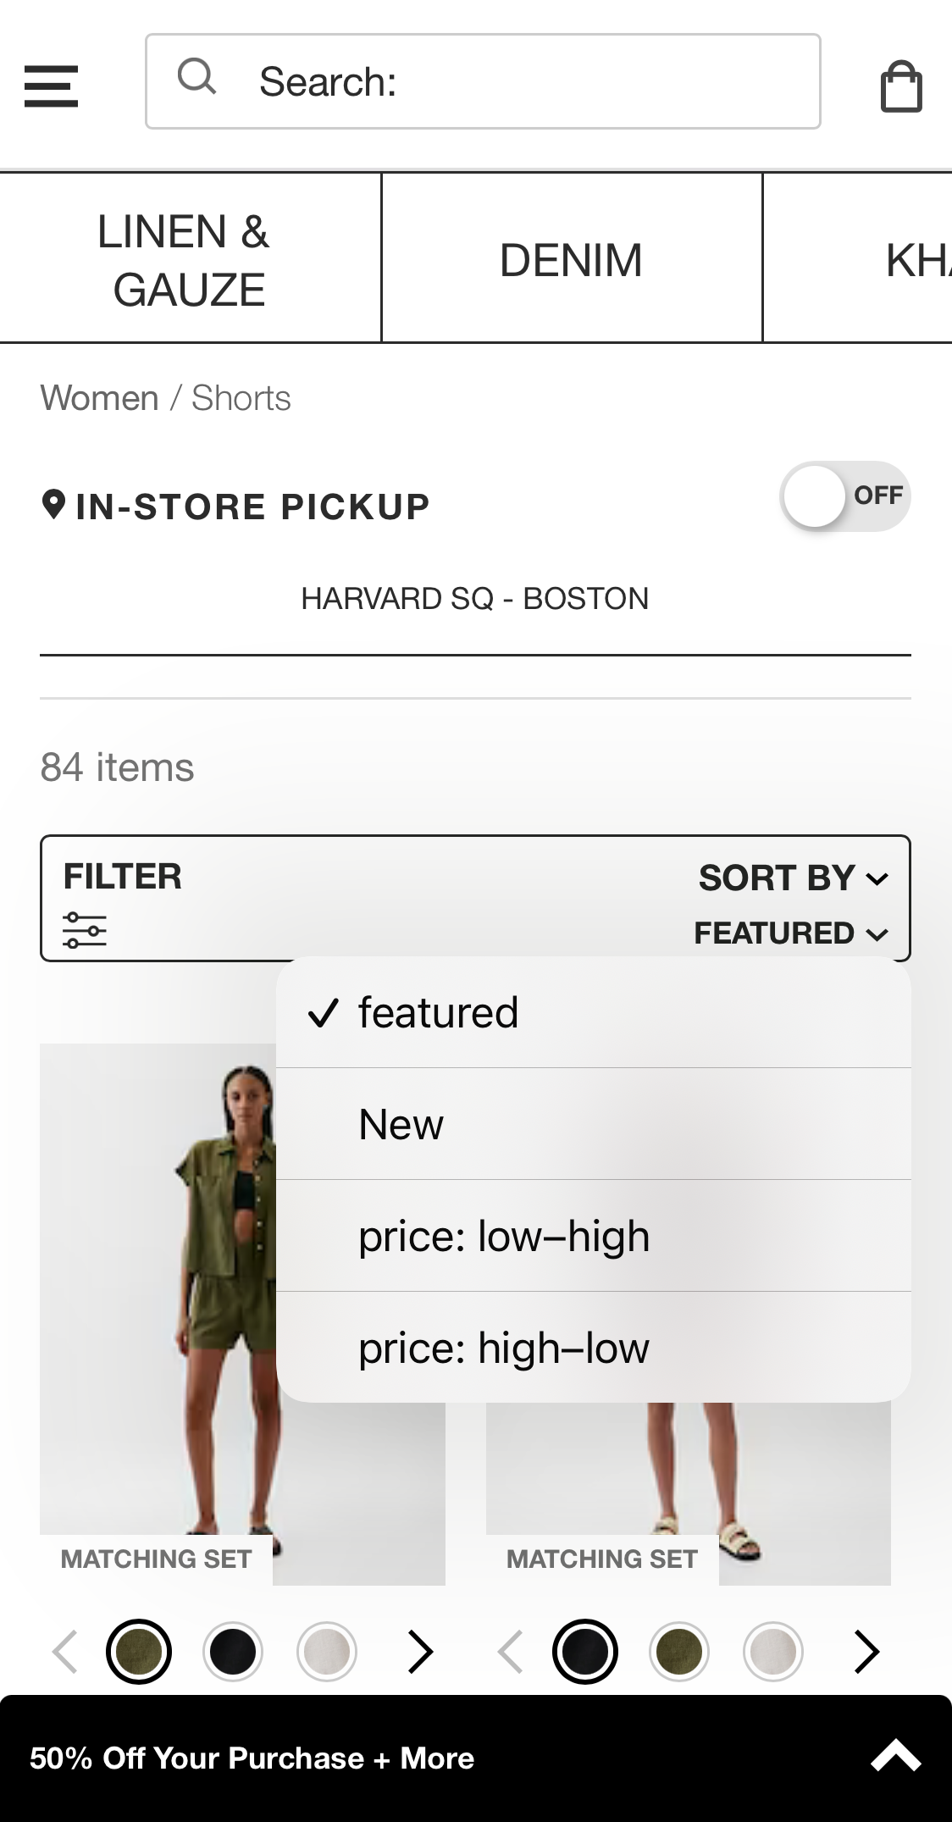Open the shopping bag
This screenshot has height=1822, width=952.
[x=901, y=85]
